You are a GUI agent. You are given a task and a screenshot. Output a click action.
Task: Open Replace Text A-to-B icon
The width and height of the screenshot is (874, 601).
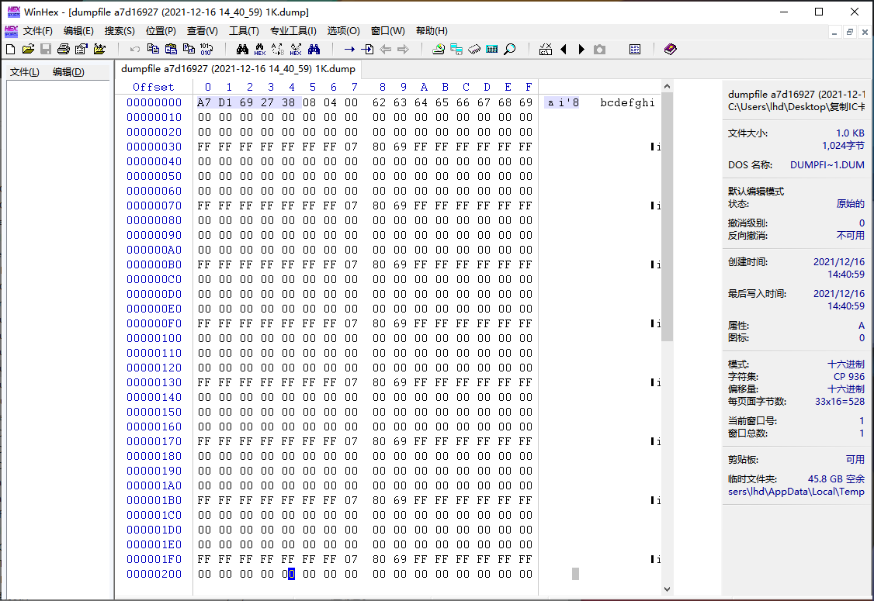pos(278,49)
